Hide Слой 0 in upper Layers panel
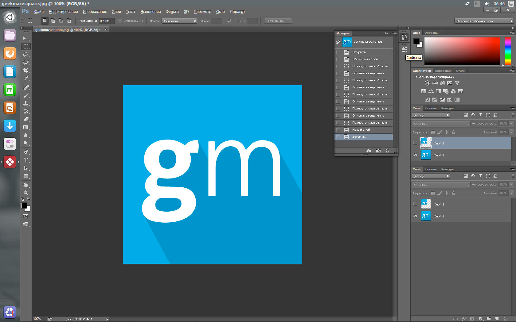This screenshot has width=516, height=322. (x=415, y=155)
